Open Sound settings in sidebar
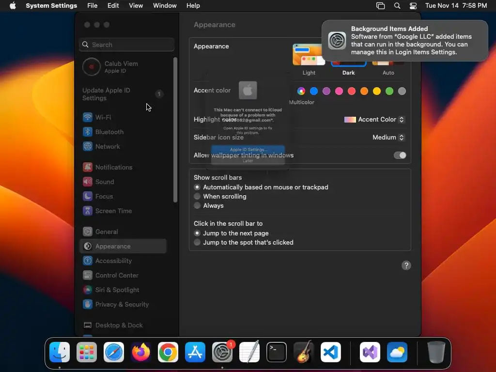Viewport: 496px width, 372px height. (x=123, y=182)
